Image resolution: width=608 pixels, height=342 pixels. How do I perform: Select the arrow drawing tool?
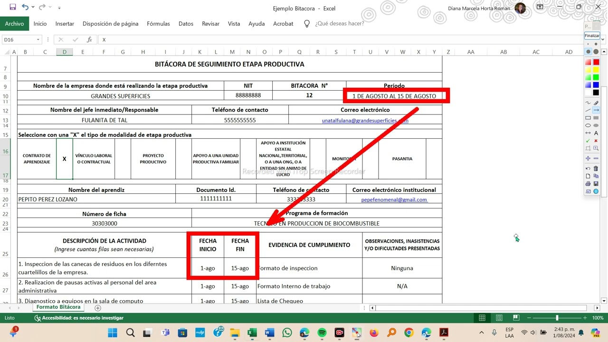click(596, 110)
